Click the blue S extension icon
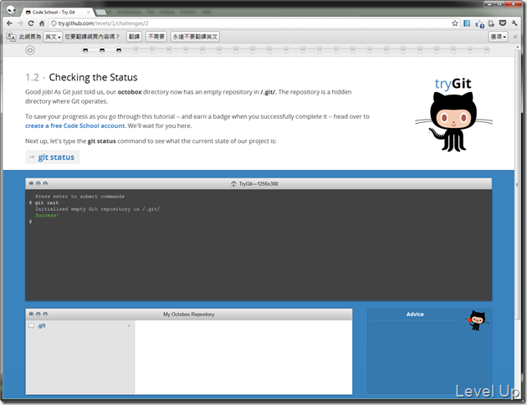527x405 pixels. (x=467, y=23)
